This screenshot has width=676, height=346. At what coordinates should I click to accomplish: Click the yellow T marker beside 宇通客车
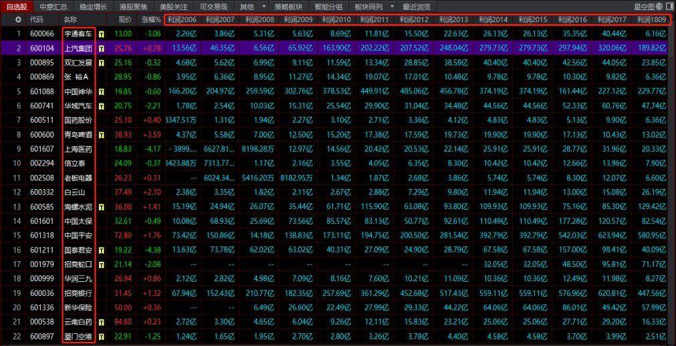102,34
